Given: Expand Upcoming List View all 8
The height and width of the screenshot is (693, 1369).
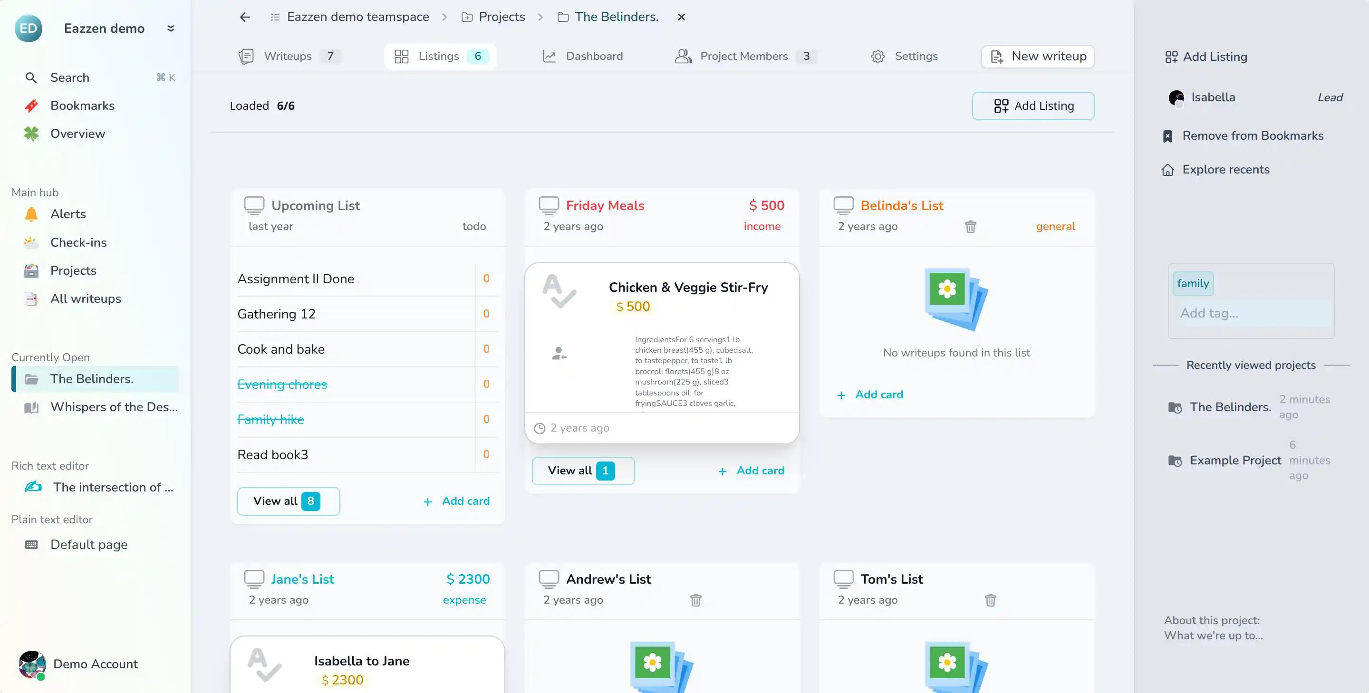Looking at the screenshot, I should [x=288, y=501].
